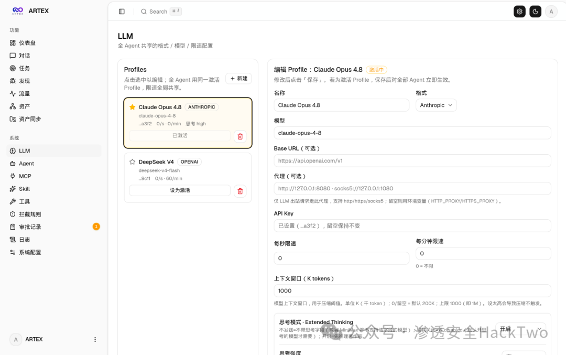Click the LLM sidebar icon
566x355 pixels.
[13, 150]
